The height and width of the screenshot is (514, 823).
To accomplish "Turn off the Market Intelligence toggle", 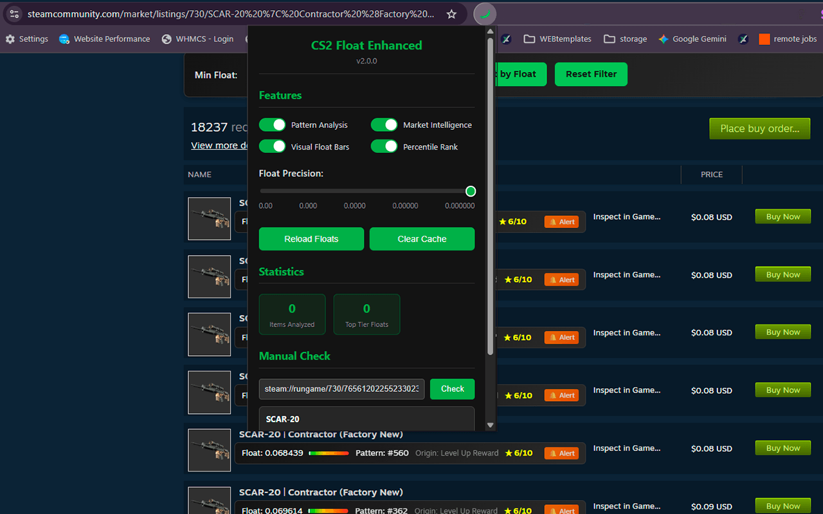I will (384, 125).
